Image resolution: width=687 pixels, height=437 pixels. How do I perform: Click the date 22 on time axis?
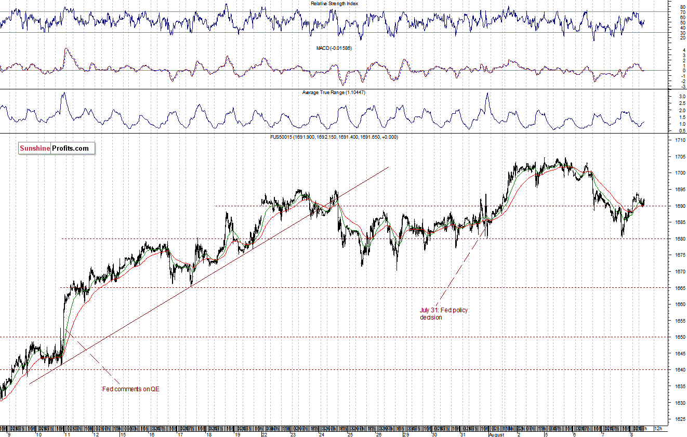[x=265, y=434]
